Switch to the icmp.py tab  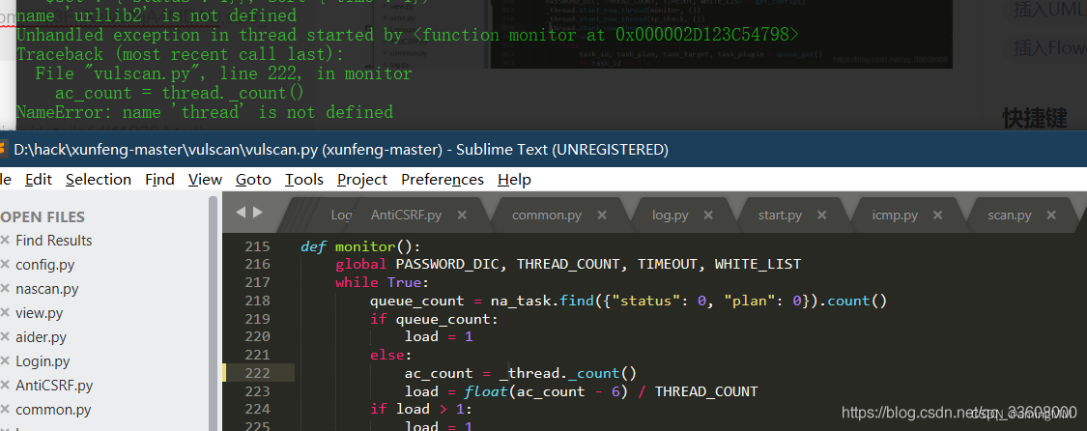[x=895, y=215]
